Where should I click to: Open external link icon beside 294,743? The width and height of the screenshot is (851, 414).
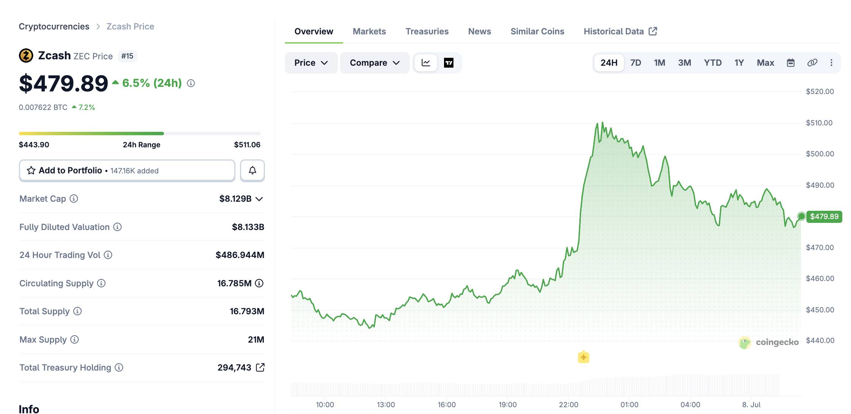pyautogui.click(x=260, y=367)
